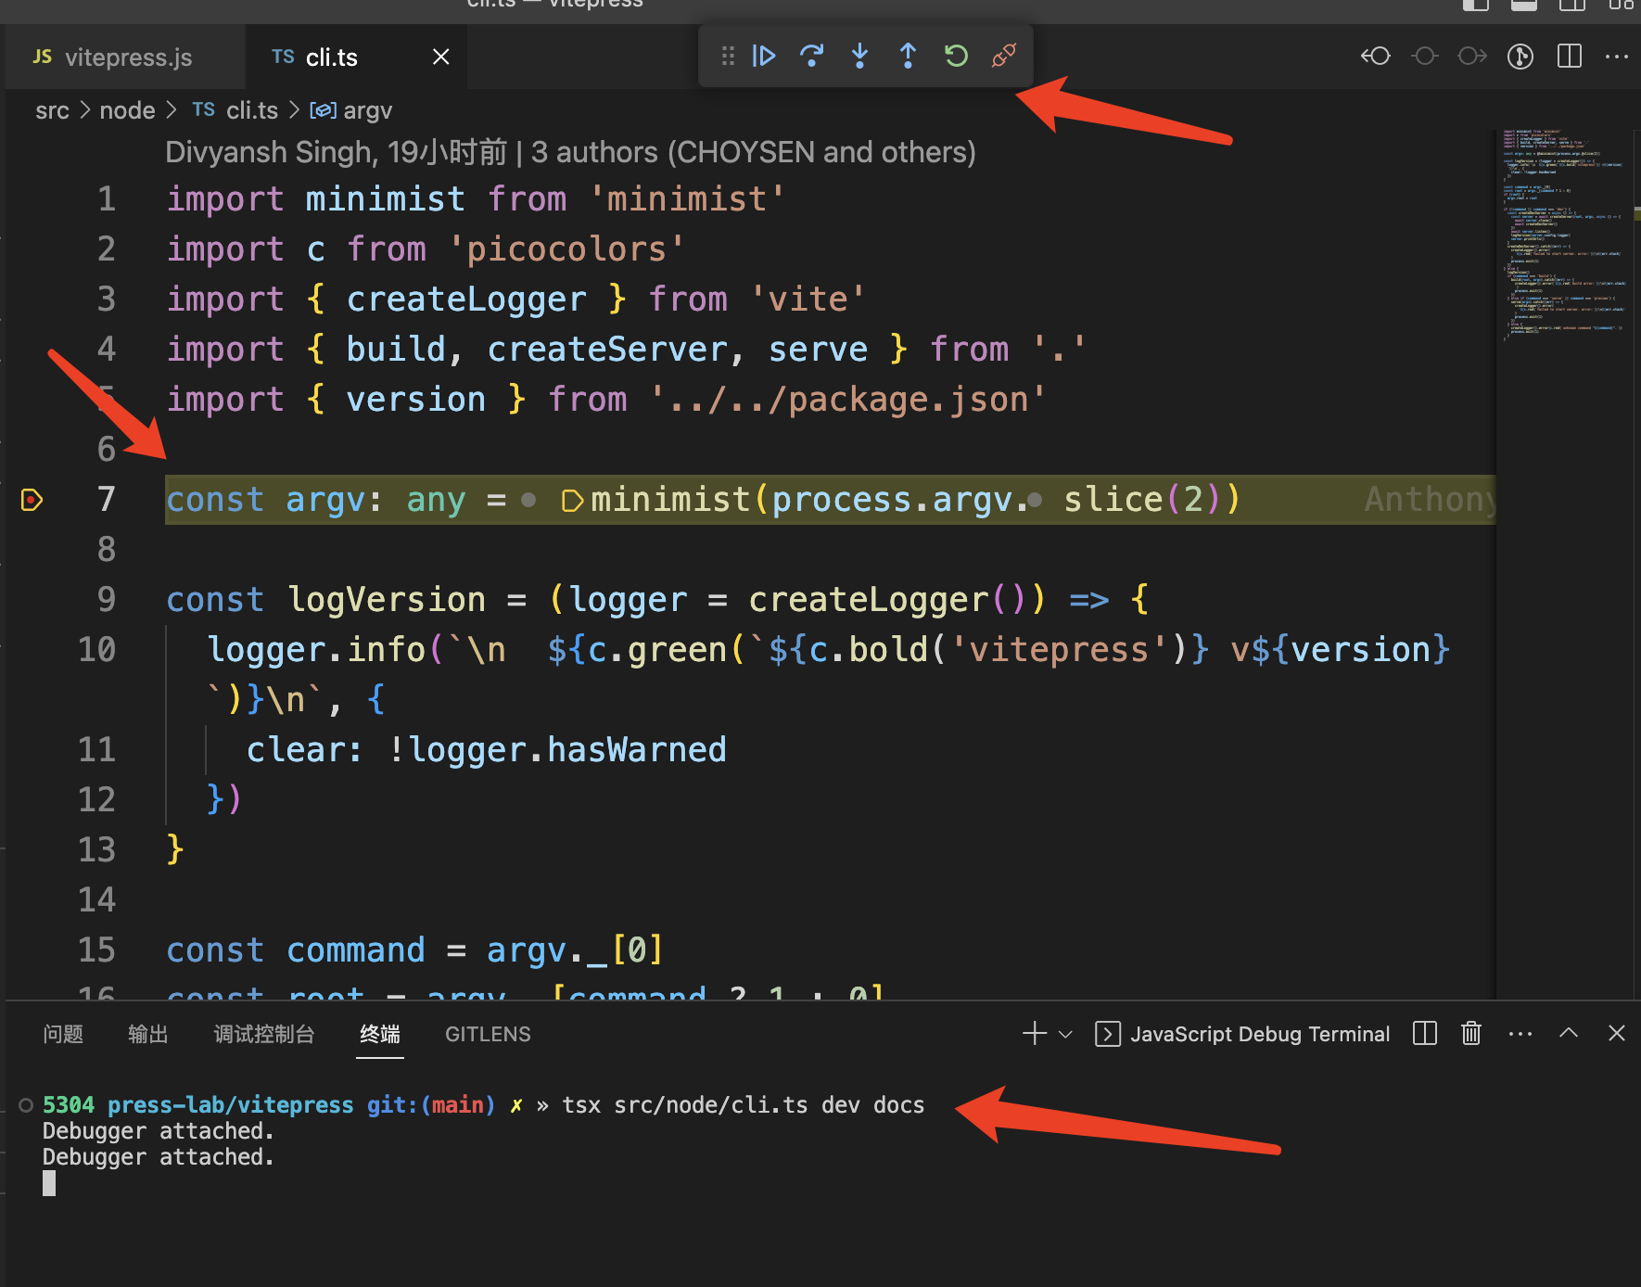1641x1287 pixels.
Task: Toggle the breakpoint on line 7
Action: 32,500
